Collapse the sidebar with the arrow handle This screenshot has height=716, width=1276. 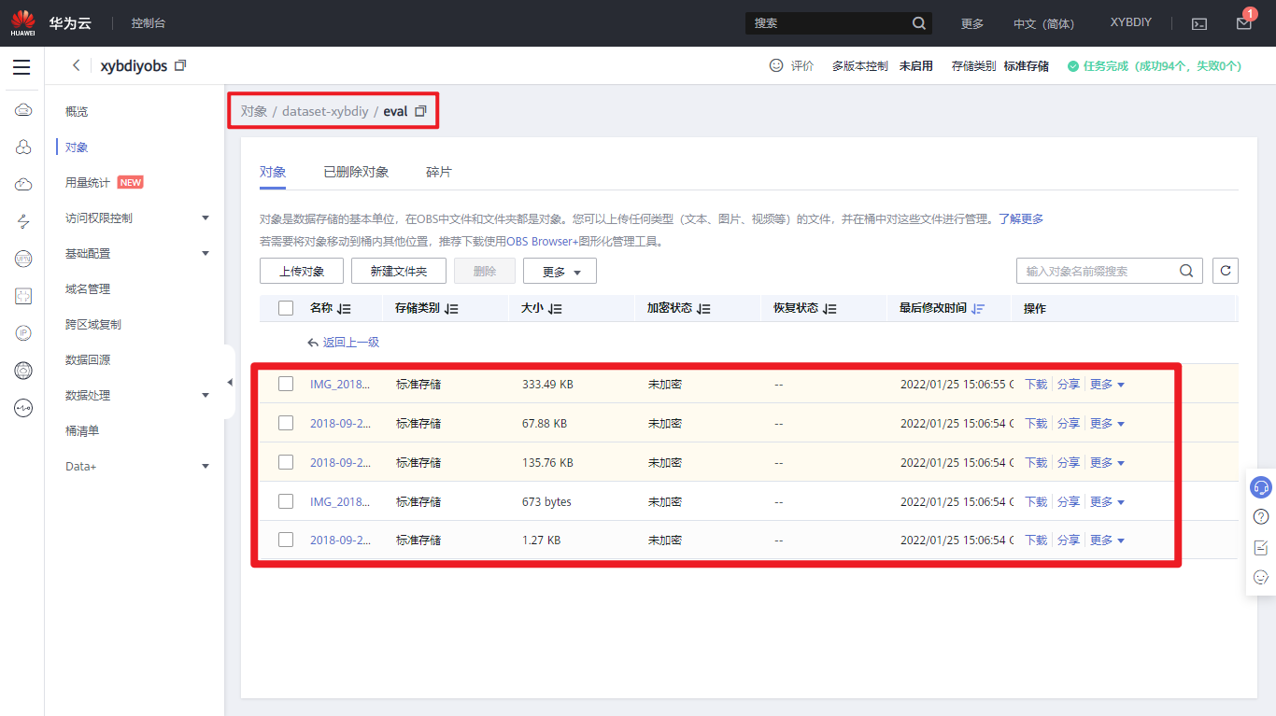[x=230, y=382]
